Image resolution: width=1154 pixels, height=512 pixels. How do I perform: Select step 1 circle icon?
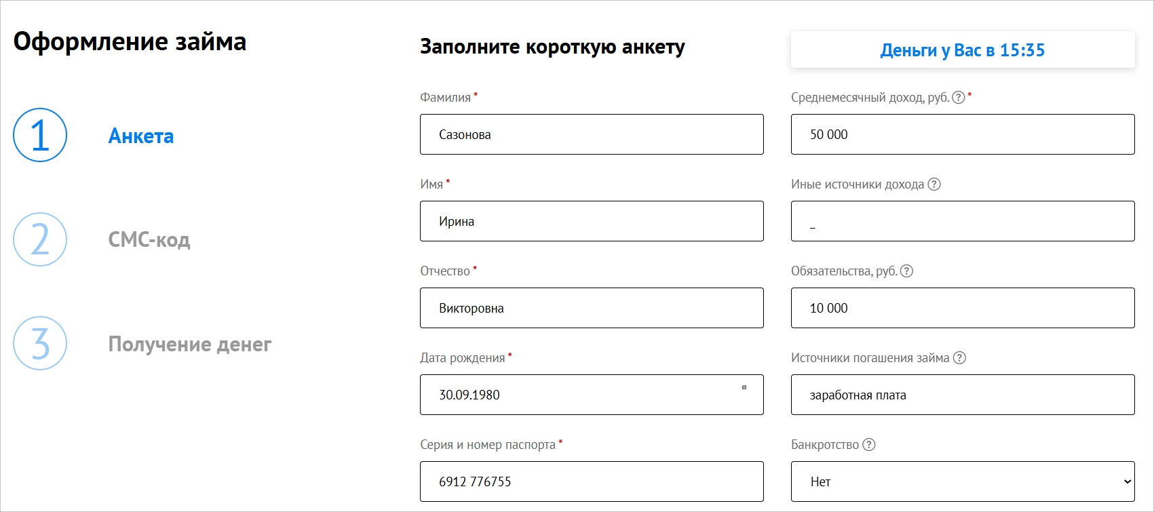click(x=40, y=135)
